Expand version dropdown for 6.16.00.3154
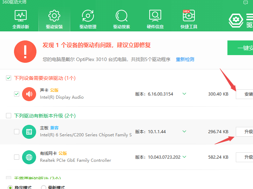Viewport: 253px width, 189px height. point(184,93)
